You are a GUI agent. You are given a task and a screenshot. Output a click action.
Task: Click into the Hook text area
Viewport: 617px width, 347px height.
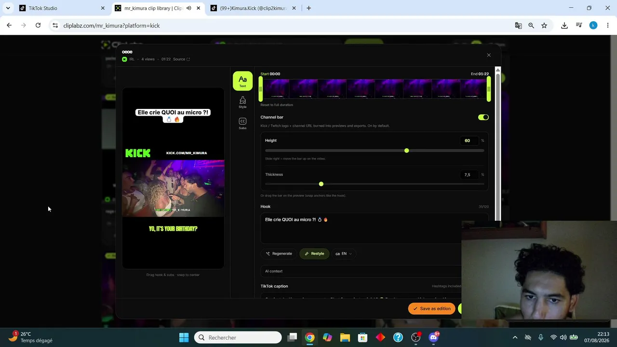[x=375, y=228]
